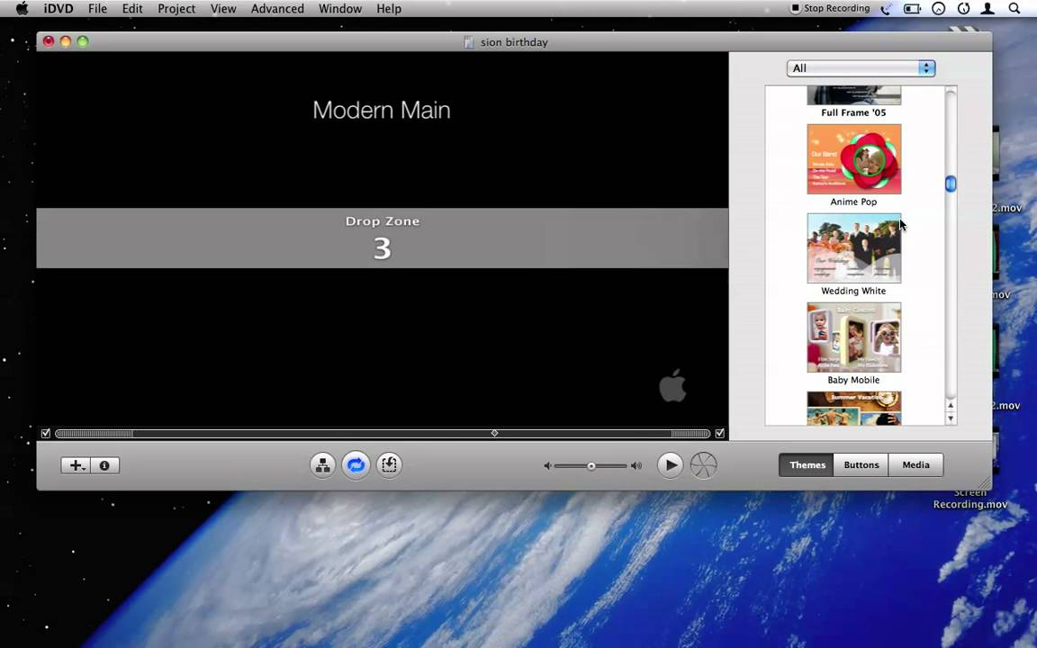
Task: Select the Anime Pop theme thumbnail
Action: tap(853, 159)
